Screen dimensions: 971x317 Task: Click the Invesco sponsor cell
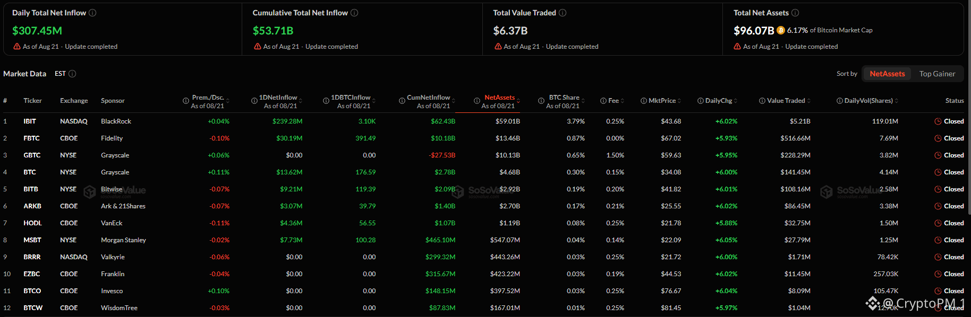tap(112, 291)
